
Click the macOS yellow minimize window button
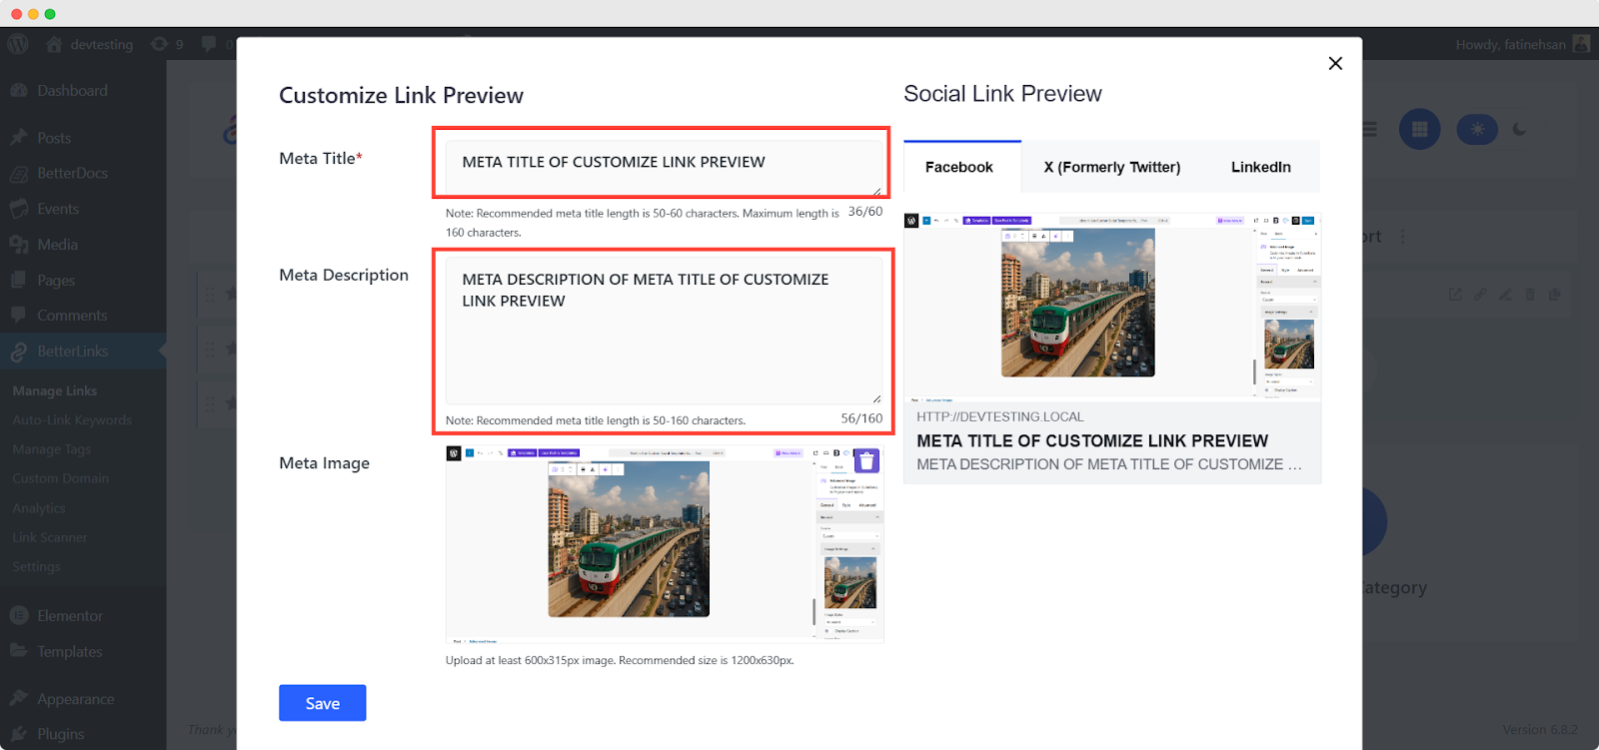click(33, 14)
